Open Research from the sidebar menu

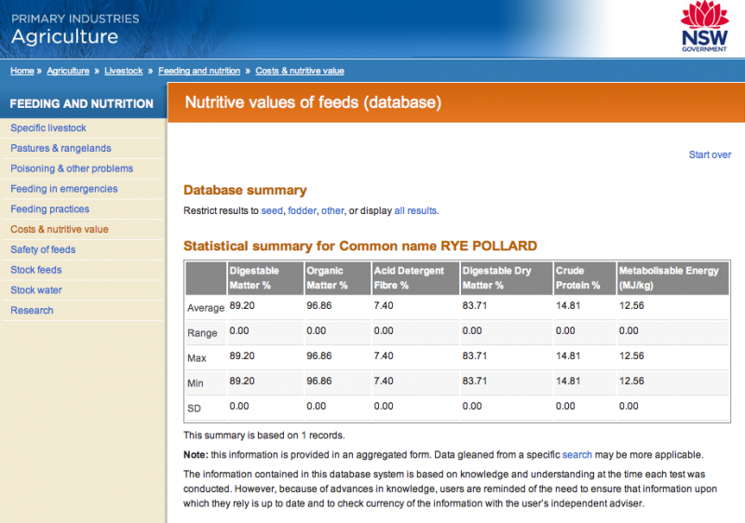point(32,311)
